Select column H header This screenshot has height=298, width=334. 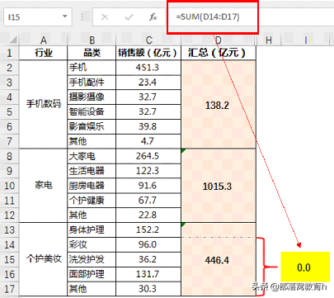coord(269,40)
